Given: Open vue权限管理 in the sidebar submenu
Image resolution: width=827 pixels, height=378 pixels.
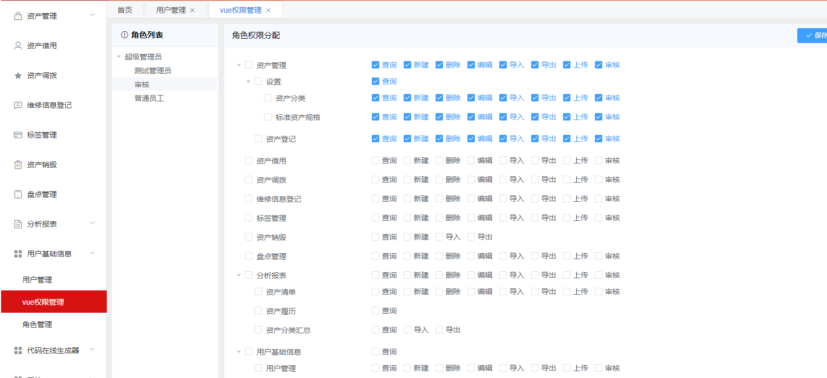Looking at the screenshot, I should 53,302.
